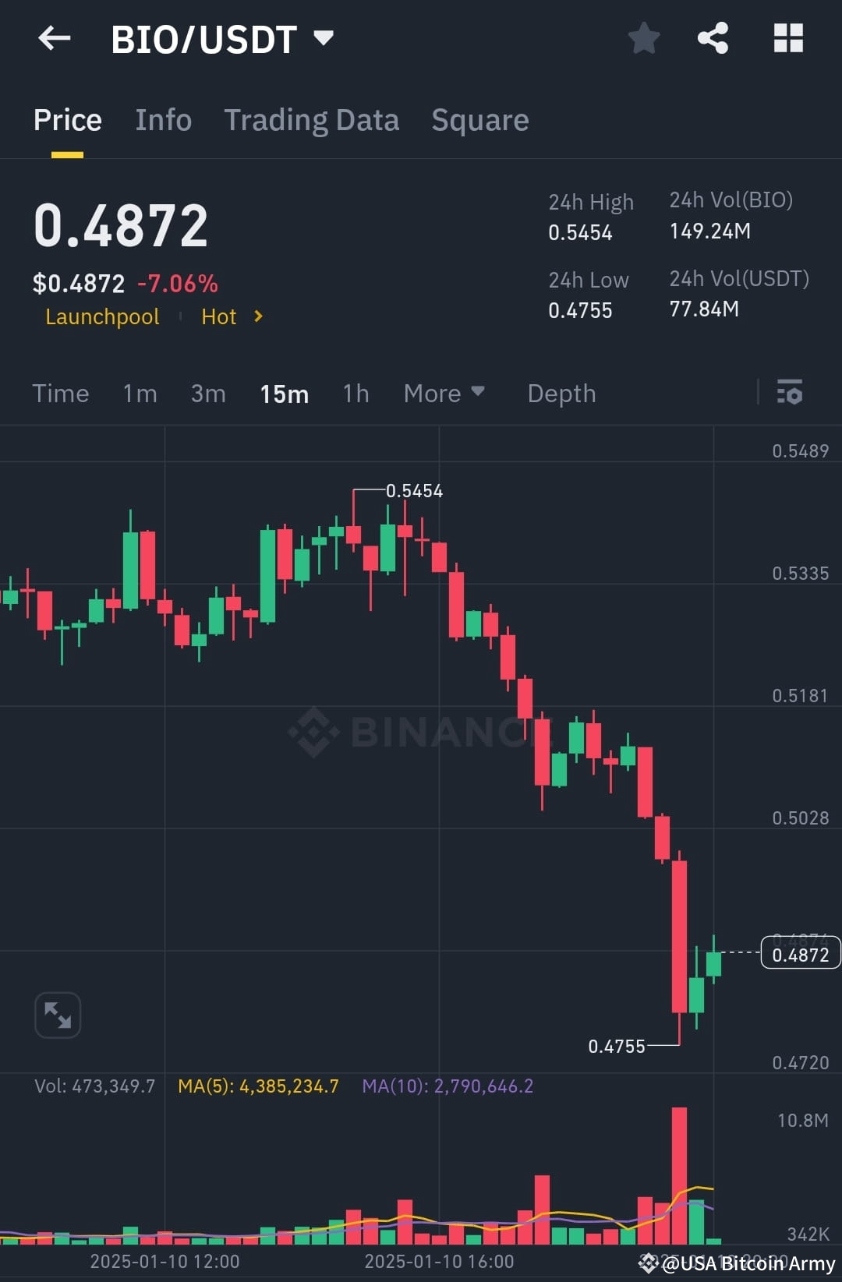
Task: Open the grid layout icon top right
Action: click(787, 37)
